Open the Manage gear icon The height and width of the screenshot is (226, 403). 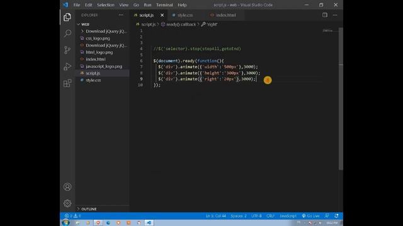[x=67, y=203]
